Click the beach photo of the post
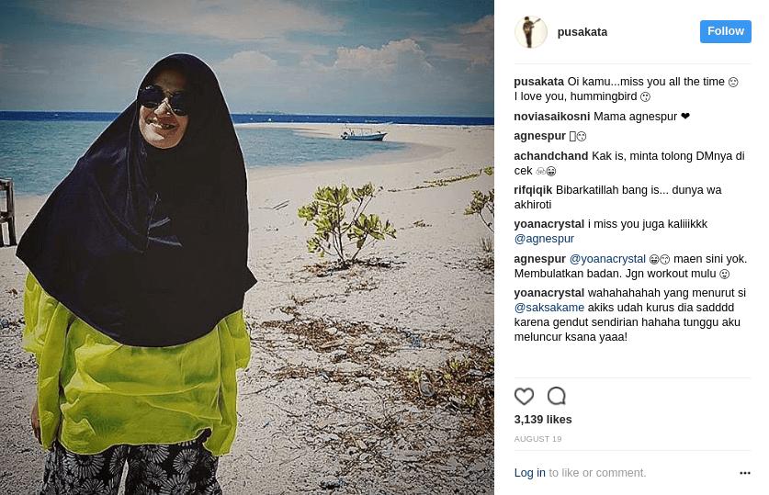769x495 pixels. (x=247, y=248)
